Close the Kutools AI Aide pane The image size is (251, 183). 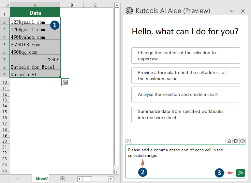point(243,11)
